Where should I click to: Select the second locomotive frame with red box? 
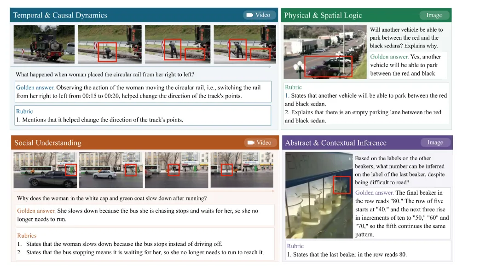click(110, 44)
